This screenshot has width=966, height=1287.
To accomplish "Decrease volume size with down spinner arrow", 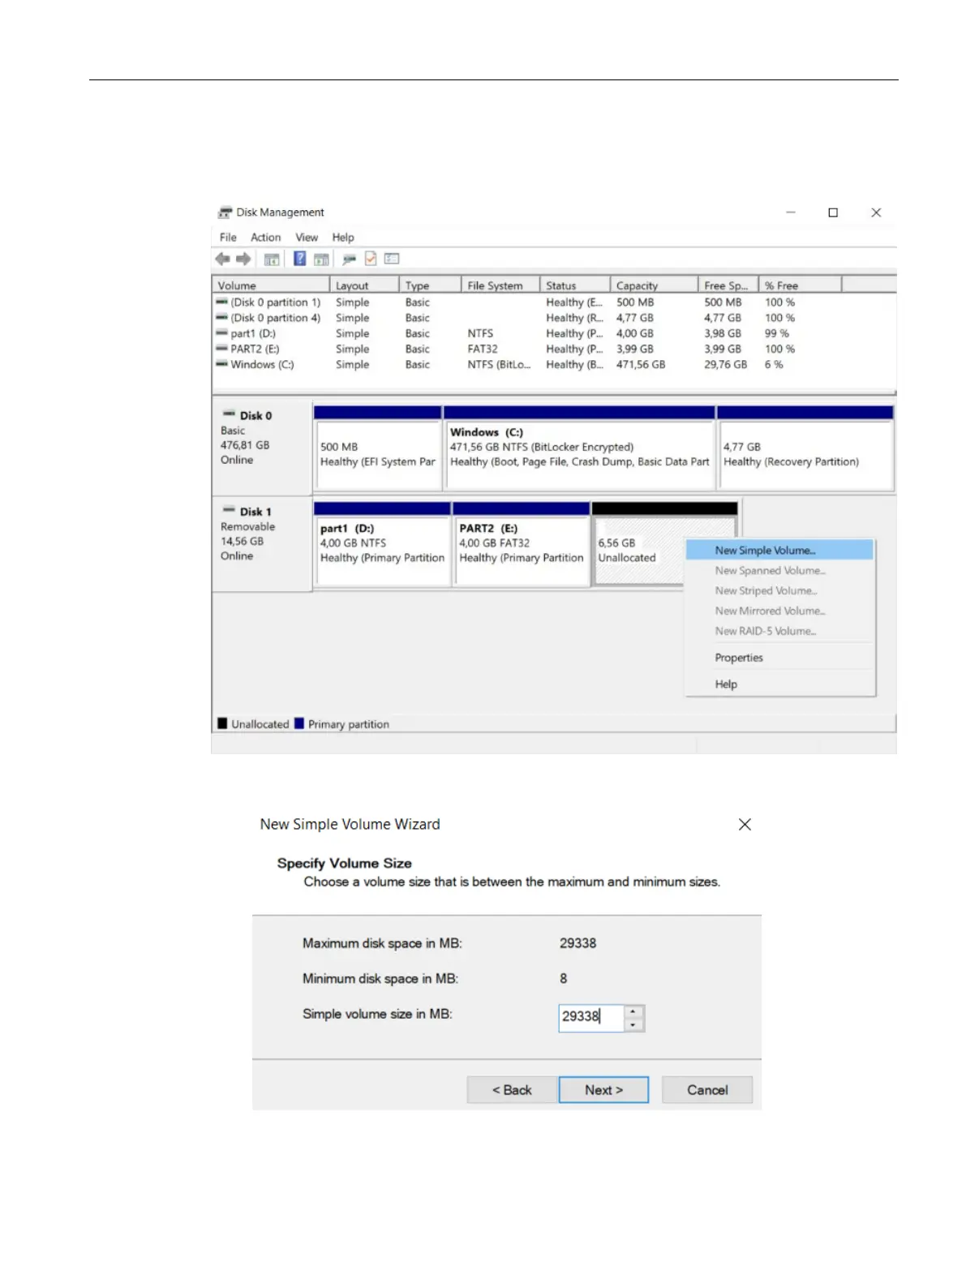I will [x=633, y=1025].
